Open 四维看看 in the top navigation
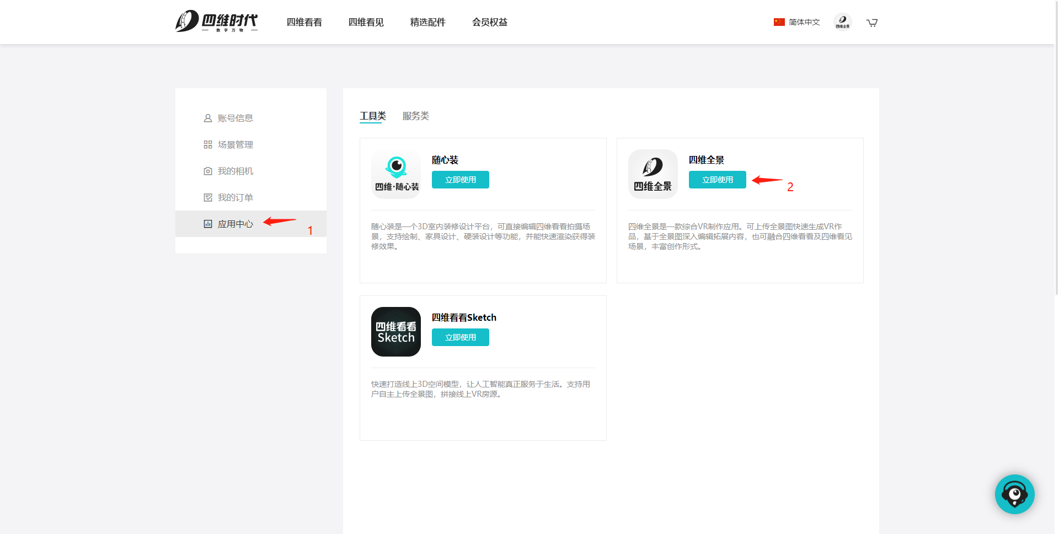This screenshot has height=534, width=1059. tap(304, 22)
